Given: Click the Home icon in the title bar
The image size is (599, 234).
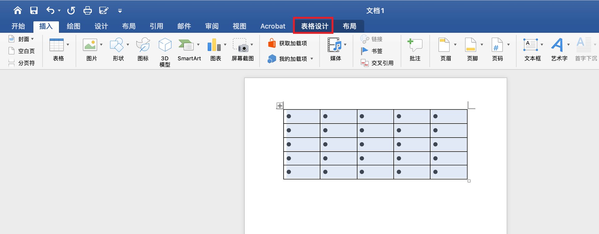Looking at the screenshot, I should (x=18, y=11).
